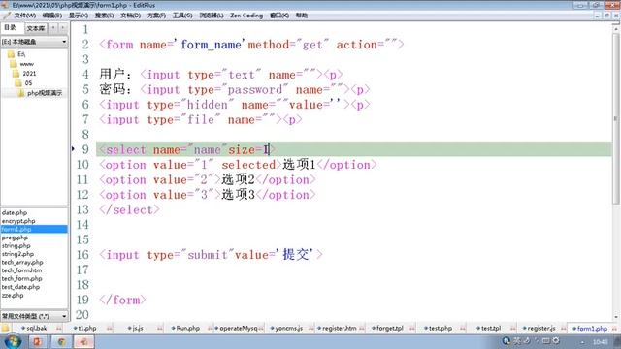Click the bookmark arrow marker on line 9
The image size is (621, 349).
coord(74,148)
